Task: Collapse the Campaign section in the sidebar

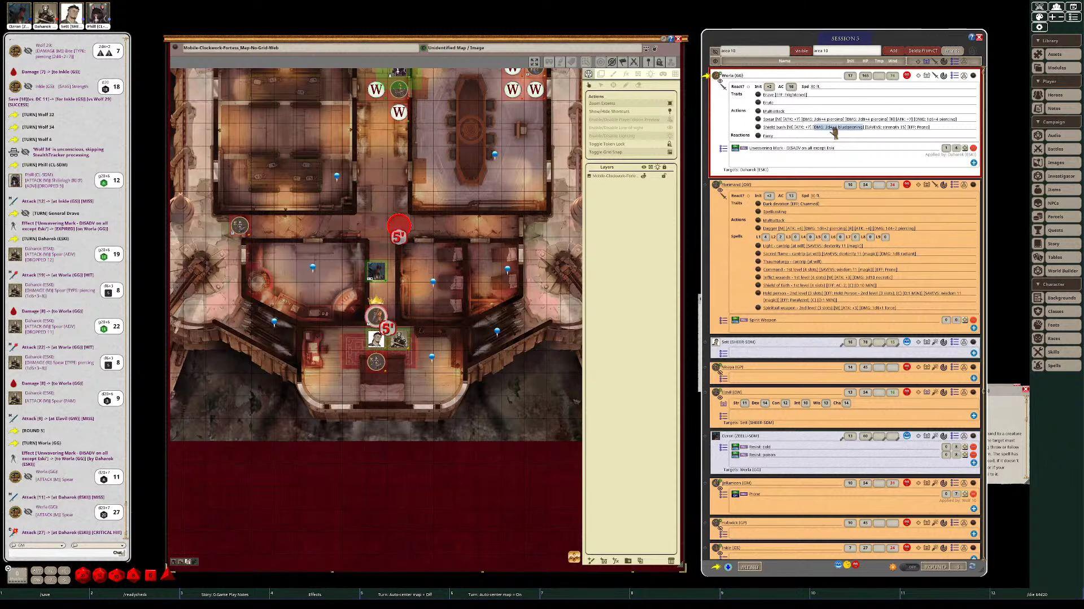Action: coord(1039,122)
